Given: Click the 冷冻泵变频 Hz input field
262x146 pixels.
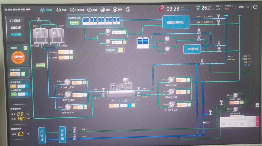Looking at the screenshot, I should [x=21, y=86].
